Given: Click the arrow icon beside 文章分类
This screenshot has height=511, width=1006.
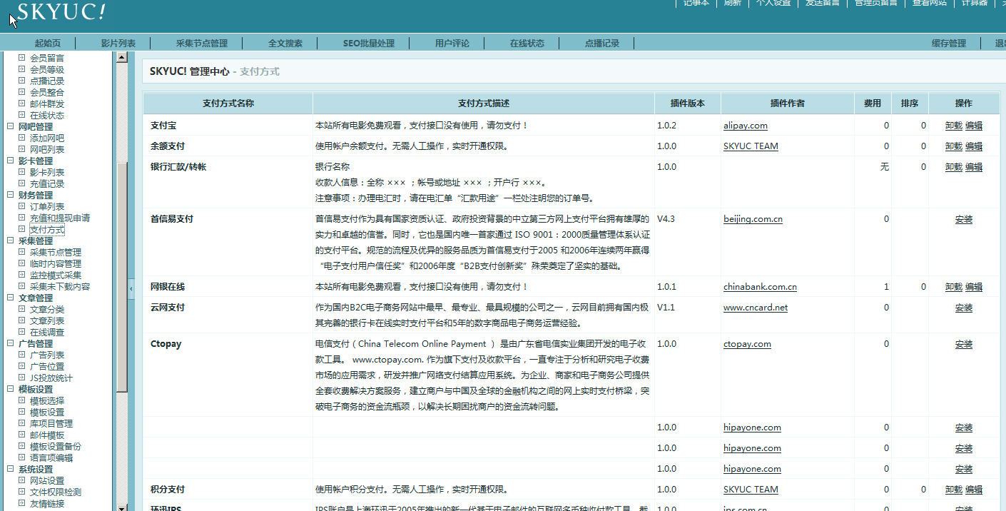Looking at the screenshot, I should [x=22, y=309].
